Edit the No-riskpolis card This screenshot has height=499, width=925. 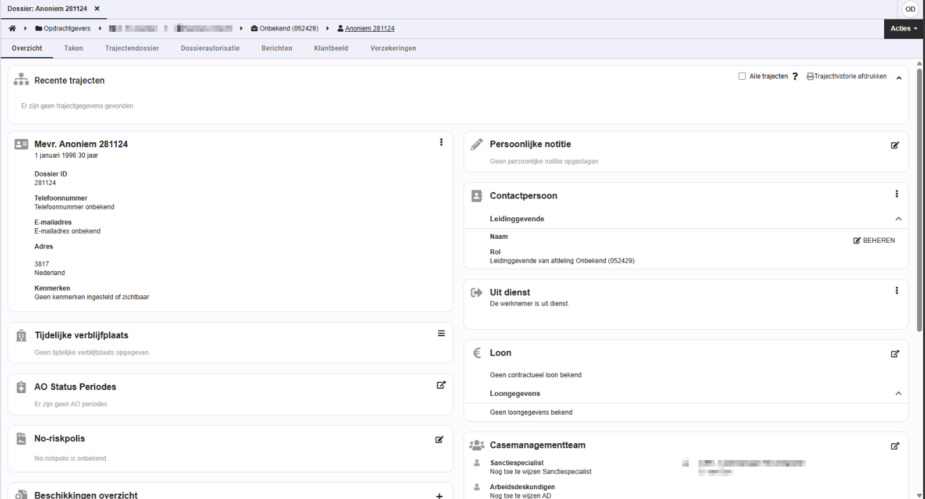[439, 439]
